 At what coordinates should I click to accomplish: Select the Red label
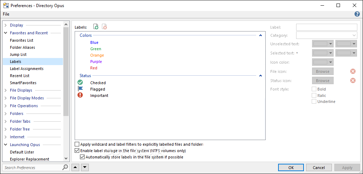tap(93, 68)
